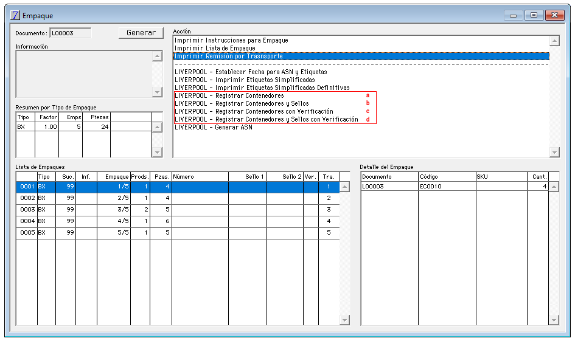
Task: Click the Empaque column header
Action: click(114, 176)
